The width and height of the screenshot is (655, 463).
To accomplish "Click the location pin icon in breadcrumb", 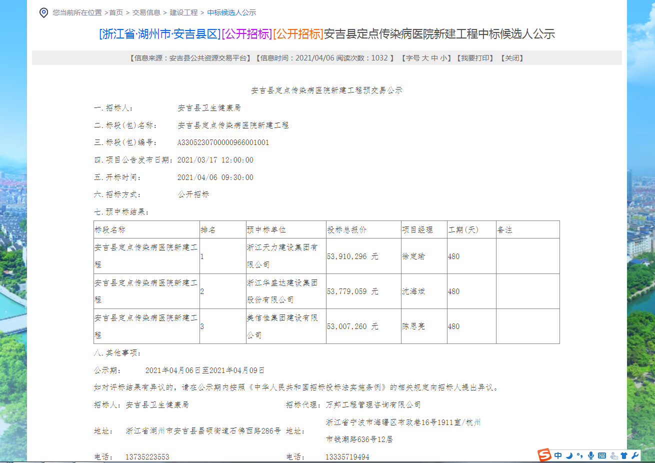I will (x=44, y=12).
